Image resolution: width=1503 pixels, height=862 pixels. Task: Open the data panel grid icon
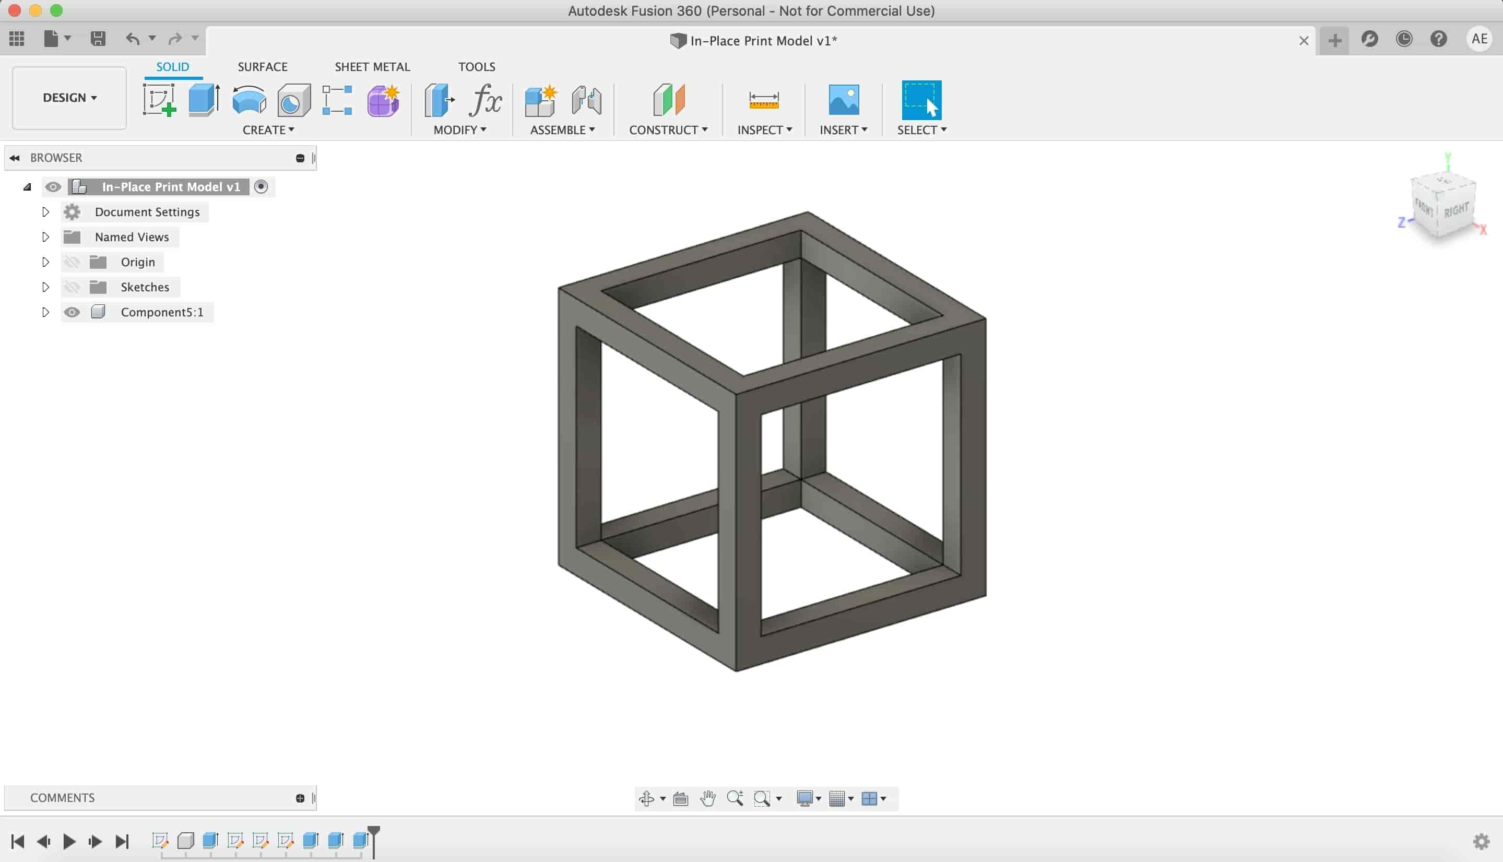point(17,39)
